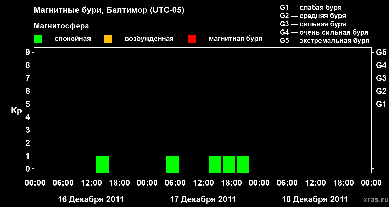389x207 pixels.
Task: Click the last green bar on 17 December evening
Action: pos(243,164)
